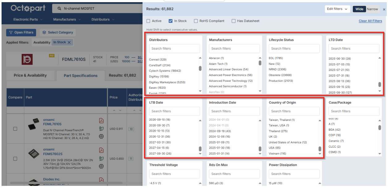The width and height of the screenshot is (388, 188).
Task: Click the FDML7610S part thumbnail image in the table
Action: [x=34, y=123]
